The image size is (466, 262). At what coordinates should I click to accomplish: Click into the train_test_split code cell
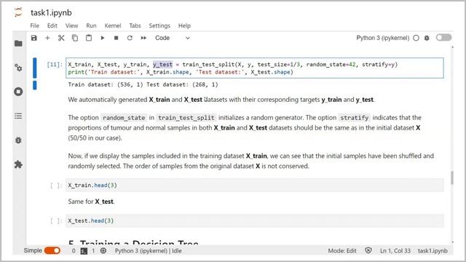pos(255,68)
